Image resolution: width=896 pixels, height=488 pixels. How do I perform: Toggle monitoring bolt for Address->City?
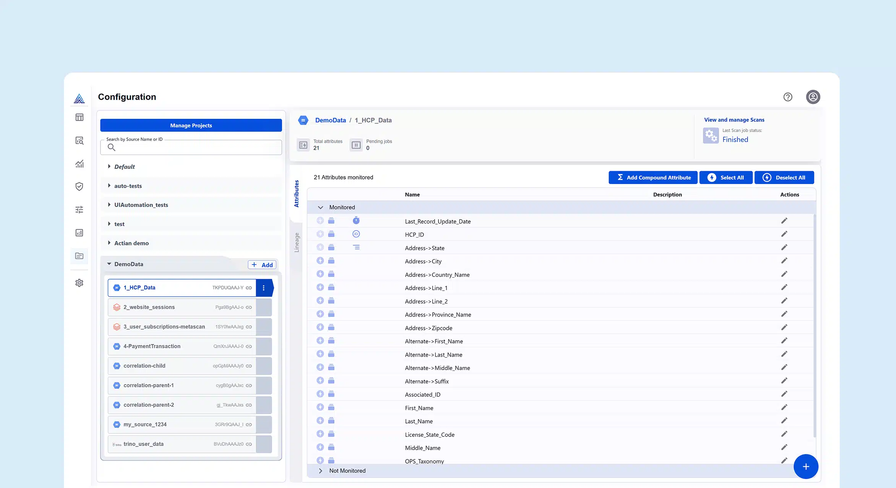tap(320, 261)
